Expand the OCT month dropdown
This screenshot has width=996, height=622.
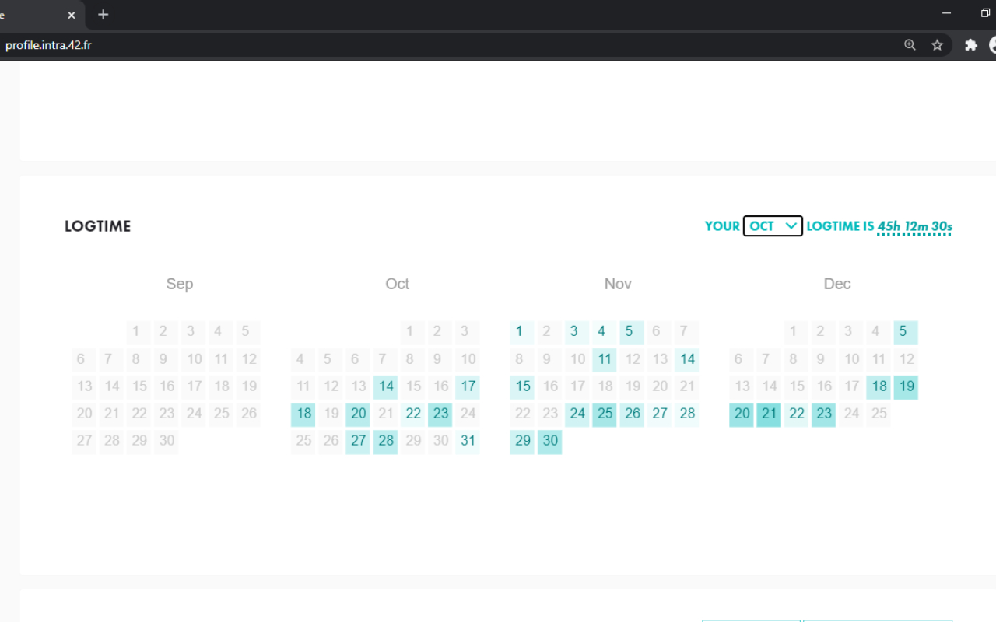point(773,226)
